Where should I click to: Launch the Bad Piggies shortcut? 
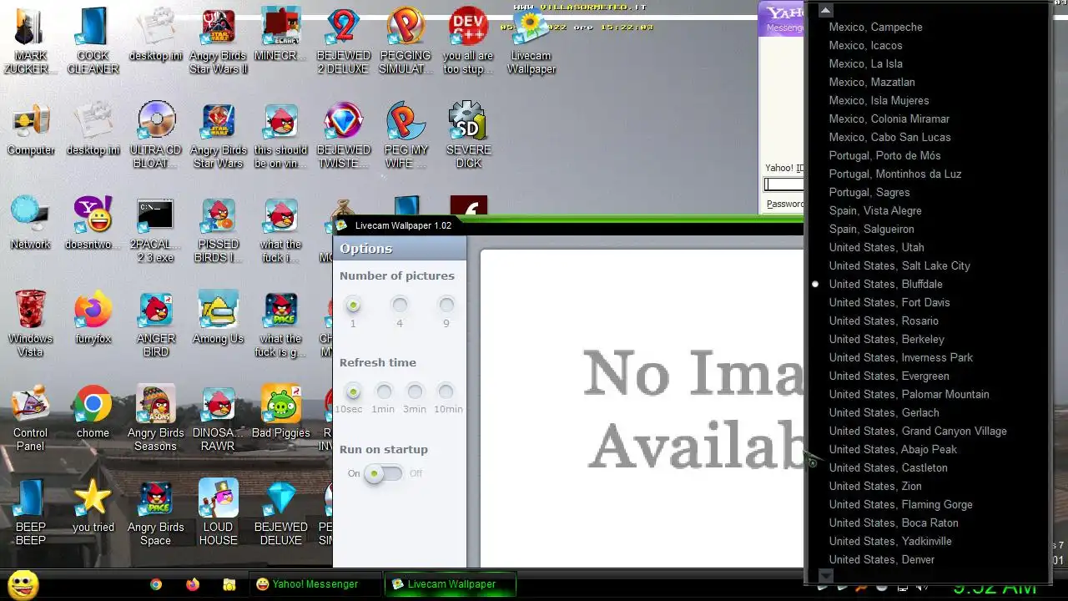coord(280,412)
